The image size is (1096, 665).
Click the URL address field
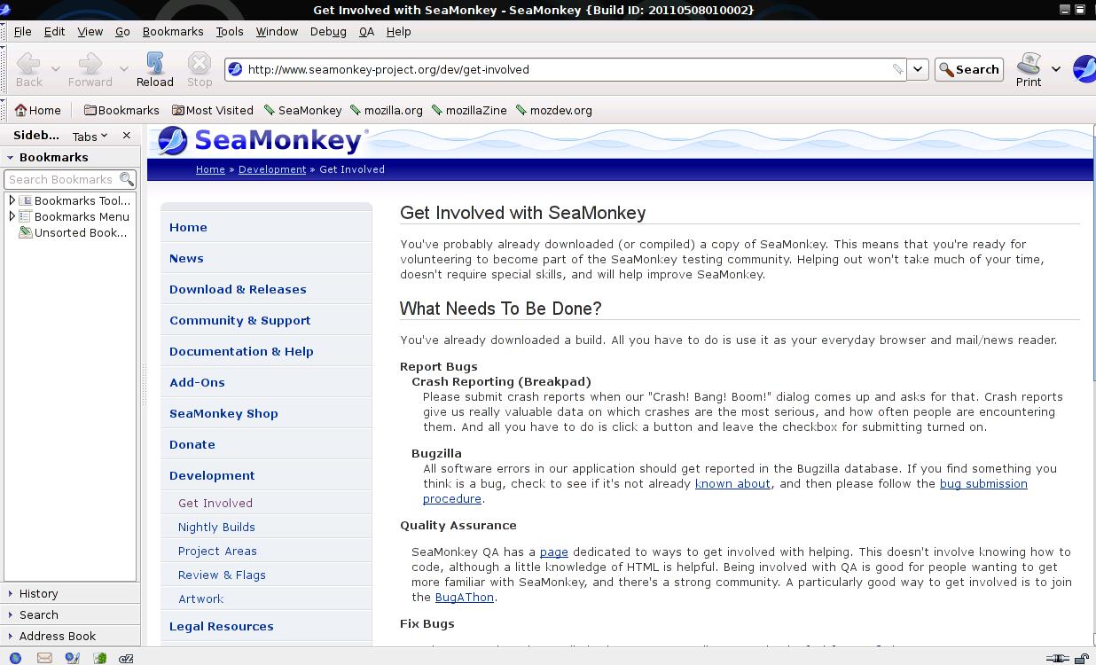[568, 69]
